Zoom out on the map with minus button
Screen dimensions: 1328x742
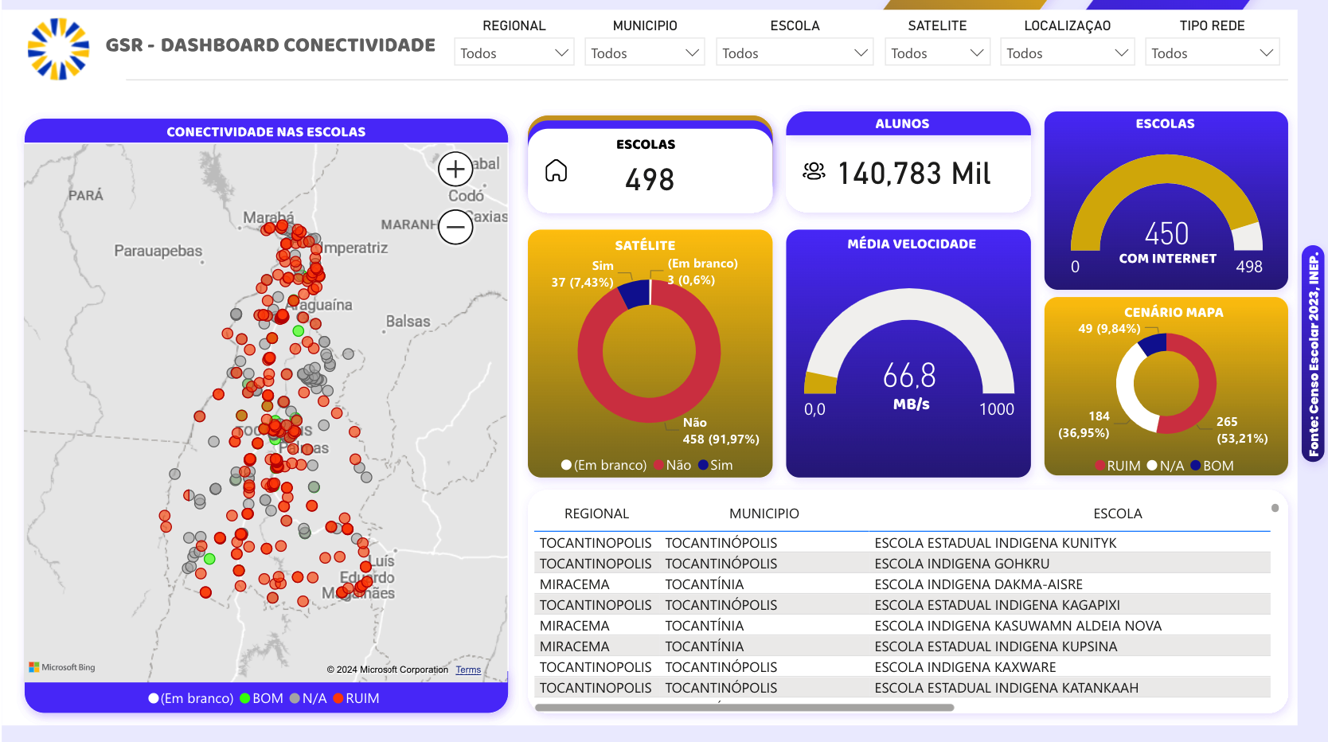tap(455, 227)
